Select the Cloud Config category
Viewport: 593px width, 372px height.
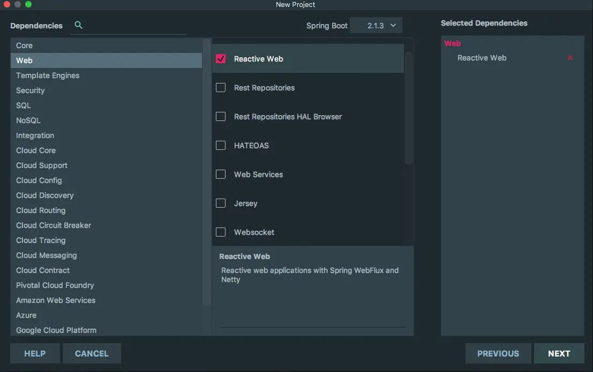click(x=106, y=180)
